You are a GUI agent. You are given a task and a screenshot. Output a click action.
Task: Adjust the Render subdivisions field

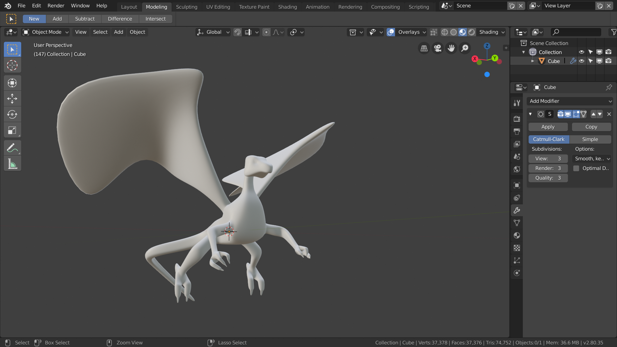point(548,168)
